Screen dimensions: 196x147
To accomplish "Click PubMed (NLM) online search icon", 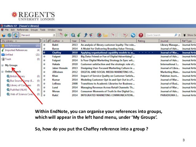I will pos(8,90).
